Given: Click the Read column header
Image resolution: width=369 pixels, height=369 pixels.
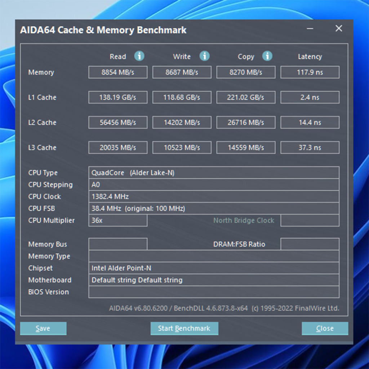Looking at the screenshot, I should (x=118, y=57).
